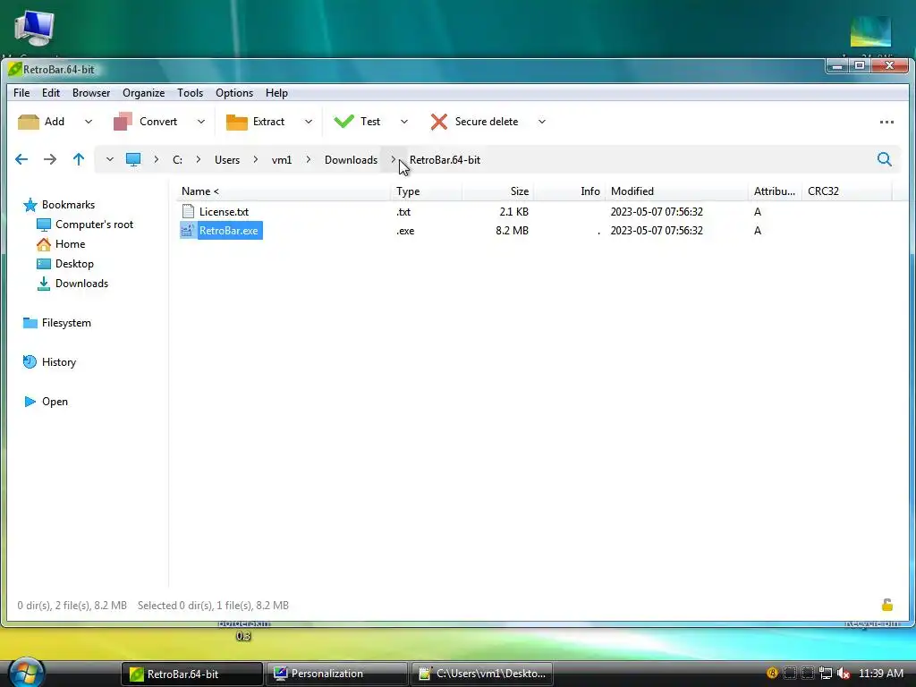
Task: Click the Extract folder icon
Action: point(236,122)
